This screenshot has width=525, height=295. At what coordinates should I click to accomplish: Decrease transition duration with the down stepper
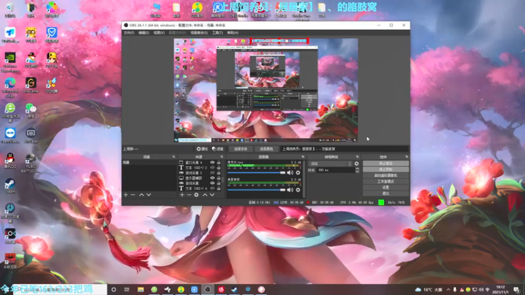coord(357,172)
